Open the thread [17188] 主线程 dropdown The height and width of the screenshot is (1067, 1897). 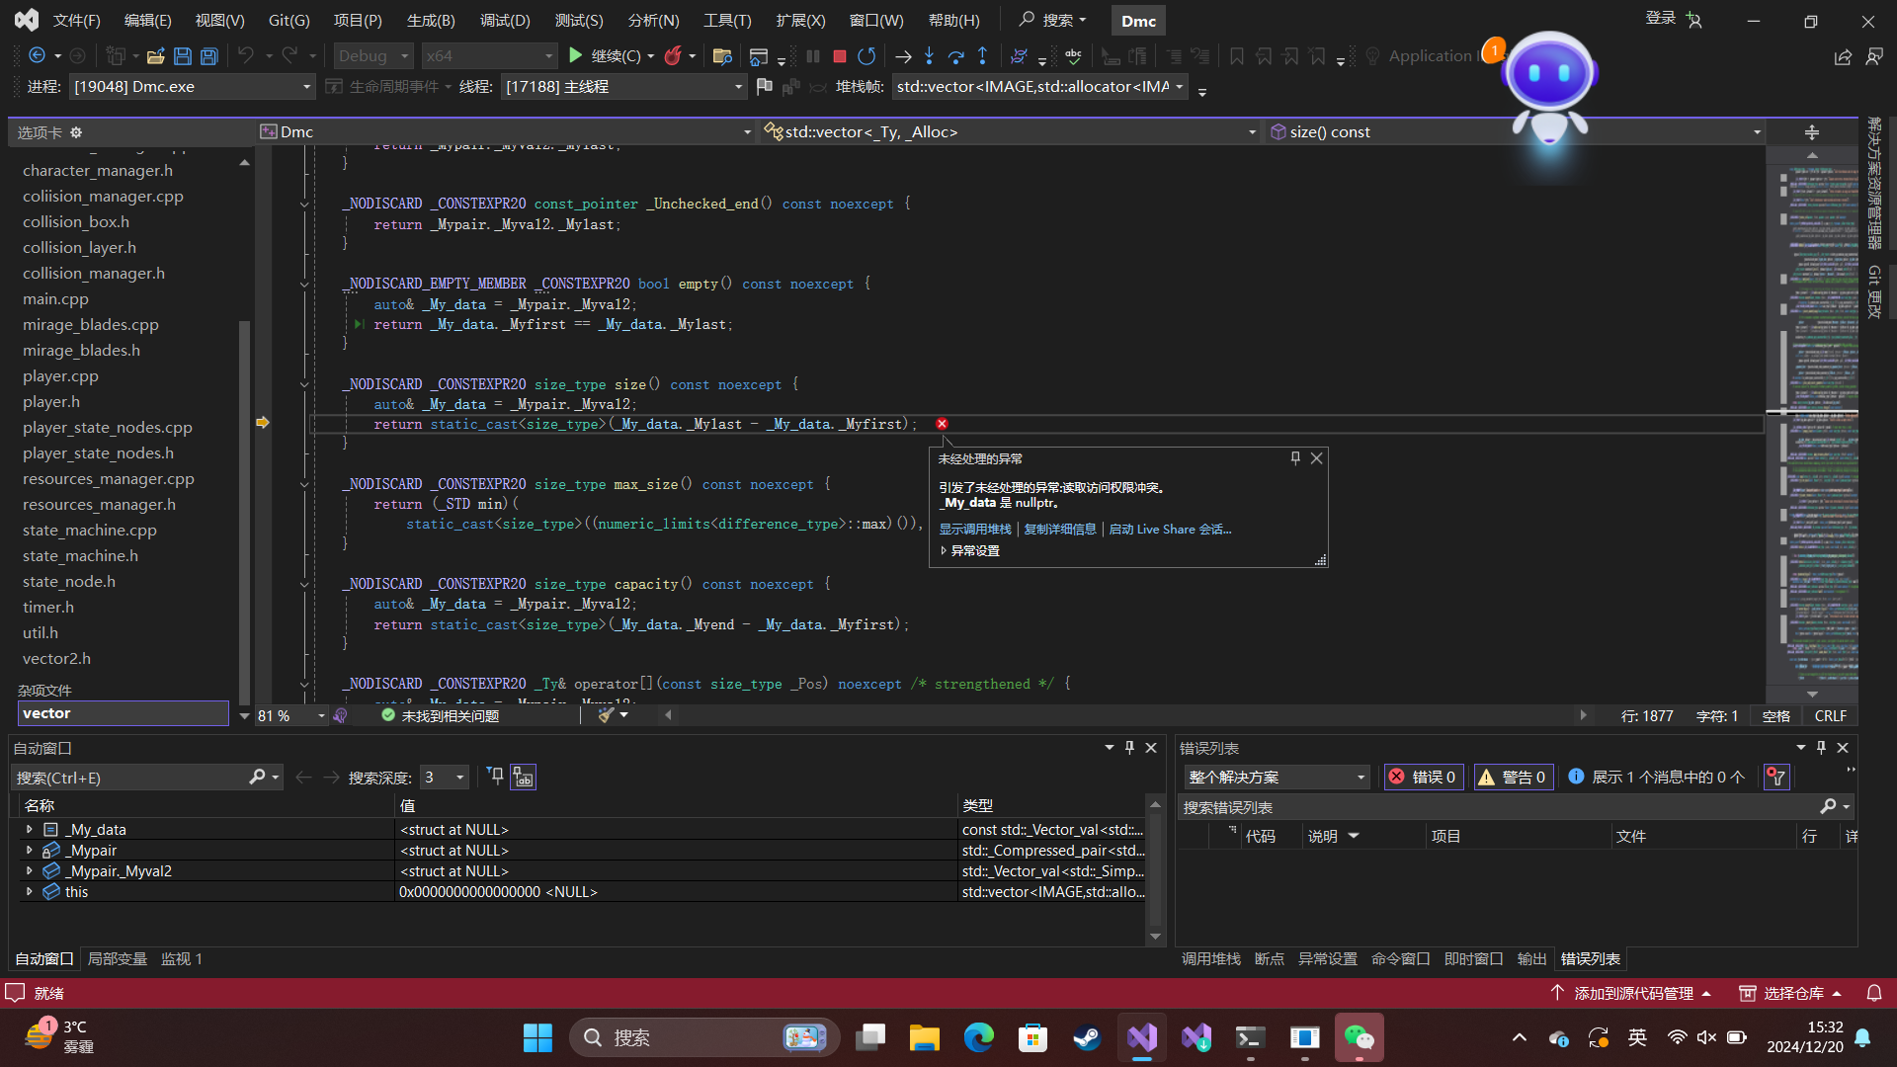(623, 87)
